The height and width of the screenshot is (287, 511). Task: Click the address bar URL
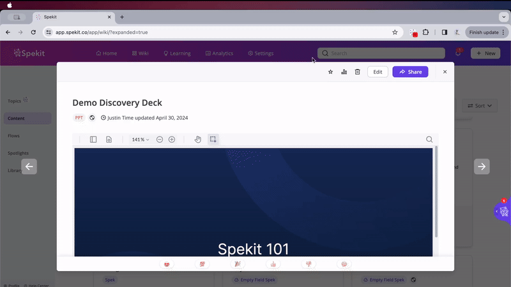click(102, 33)
